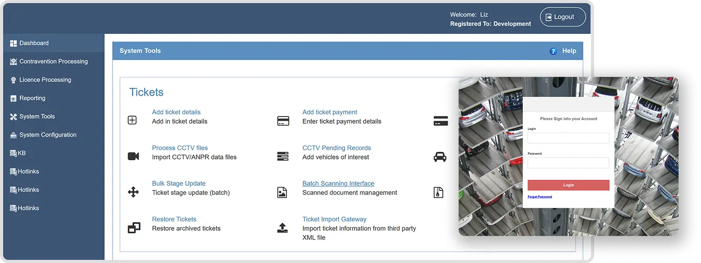Click the image icon for Batch Scanning Interface
This screenshot has height=263, width=701.
click(282, 192)
